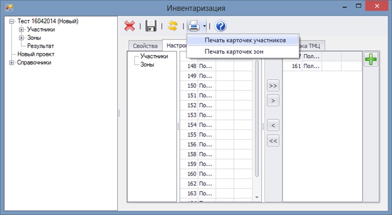Select row 153 in left list
The image size is (392, 215).
(216, 115)
